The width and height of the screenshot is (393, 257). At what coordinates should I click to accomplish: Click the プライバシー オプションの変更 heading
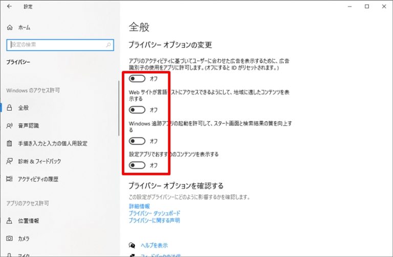(170, 45)
